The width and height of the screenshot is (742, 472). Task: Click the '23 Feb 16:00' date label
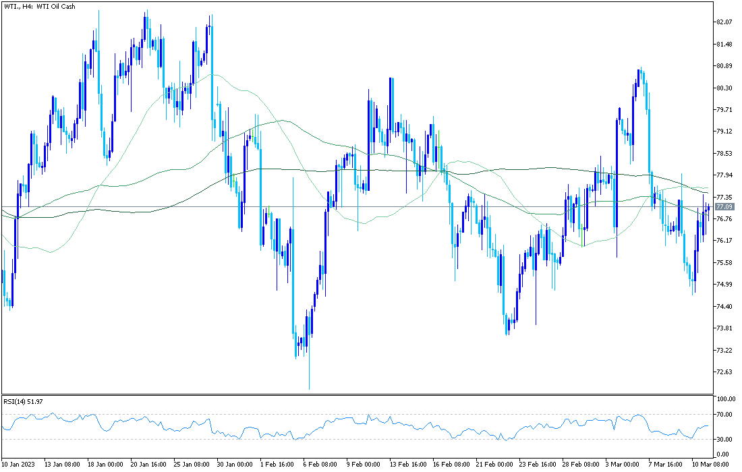pos(537,465)
